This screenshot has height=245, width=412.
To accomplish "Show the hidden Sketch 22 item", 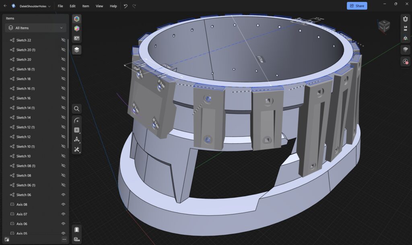I will coord(63,40).
